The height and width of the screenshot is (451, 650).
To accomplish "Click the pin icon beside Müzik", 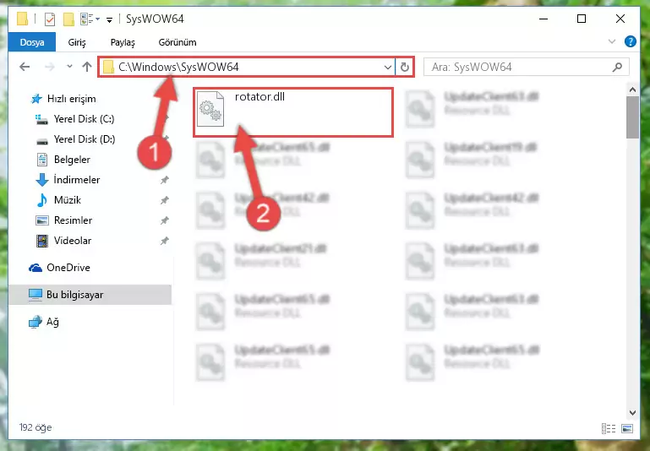I will click(165, 200).
